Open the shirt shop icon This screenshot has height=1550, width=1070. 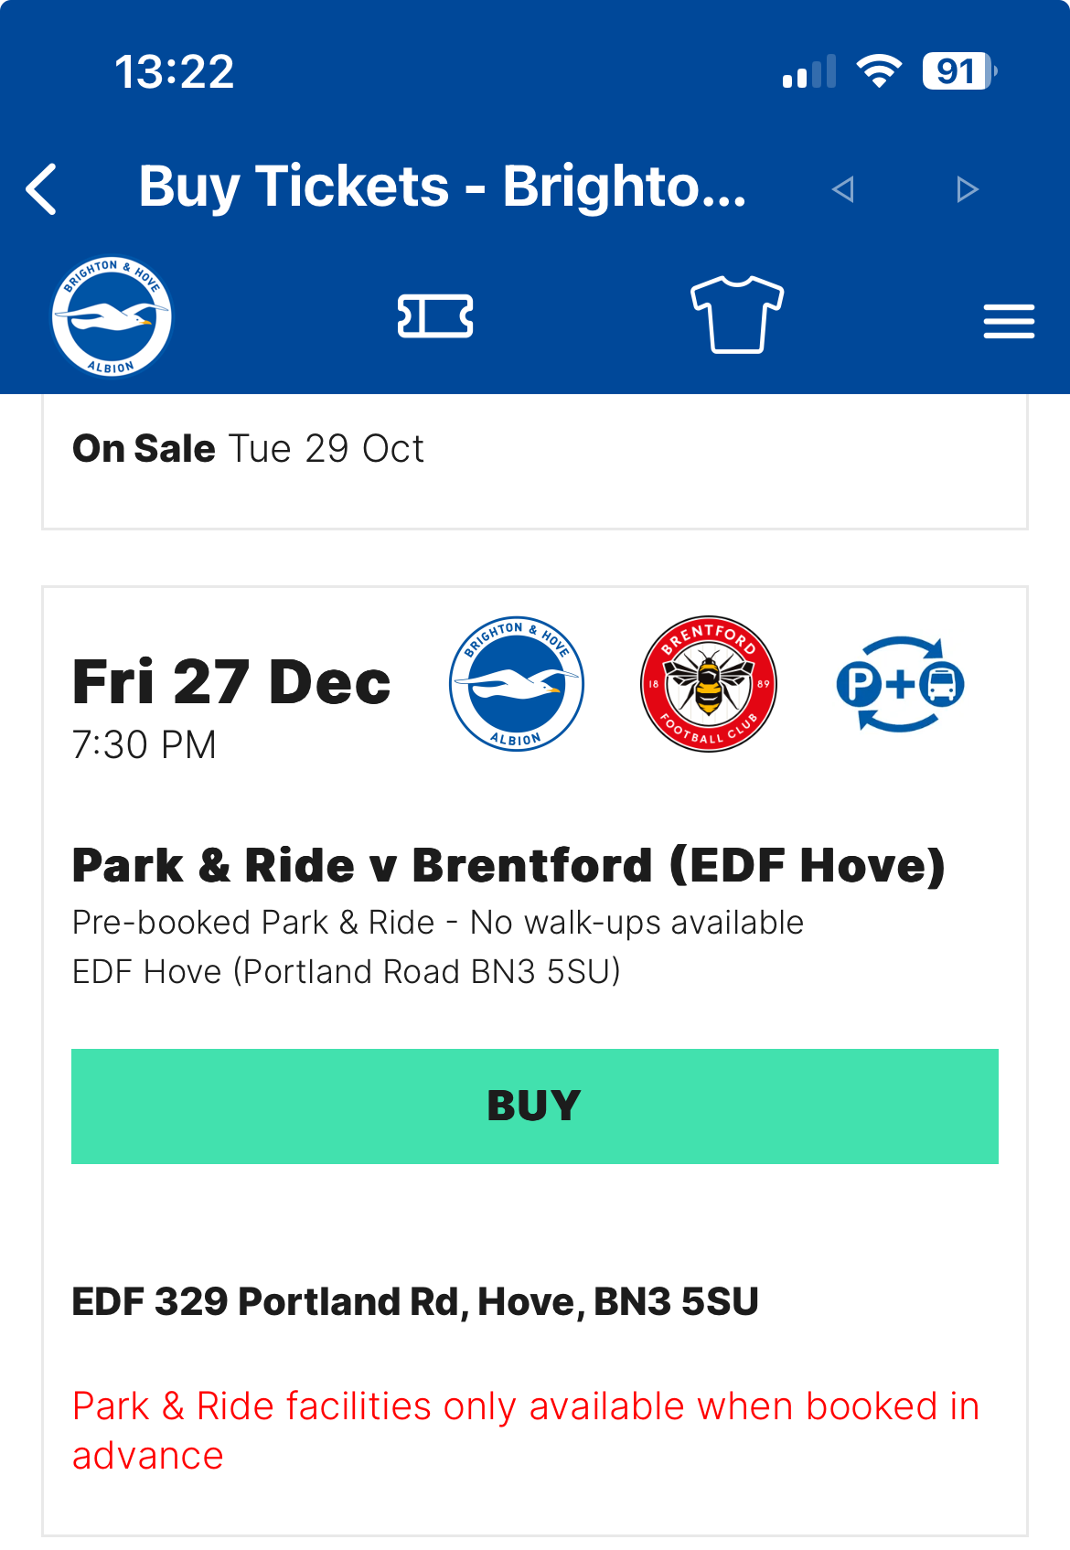pos(736,314)
